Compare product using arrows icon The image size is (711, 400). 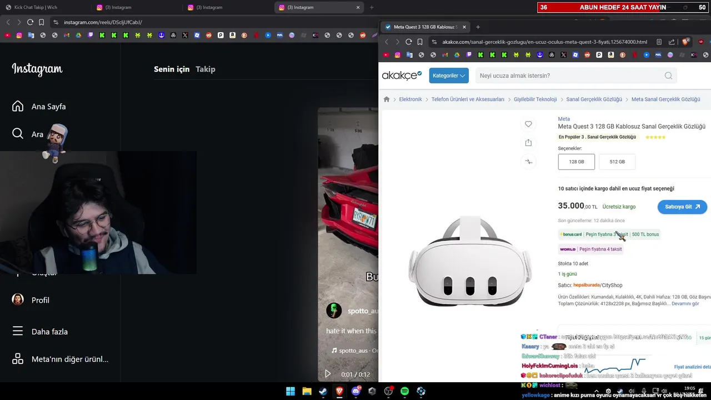[x=528, y=162]
